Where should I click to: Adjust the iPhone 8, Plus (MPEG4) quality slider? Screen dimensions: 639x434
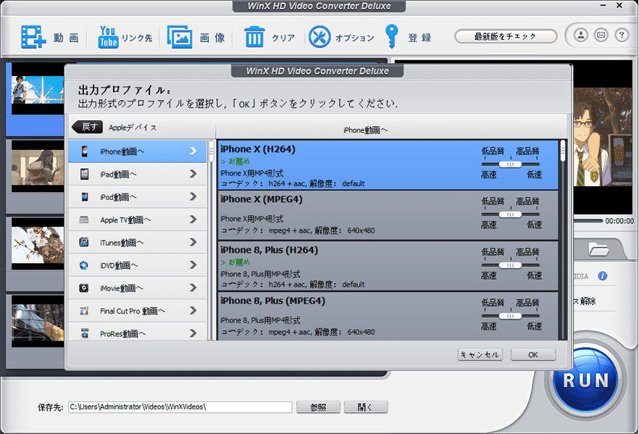510,315
